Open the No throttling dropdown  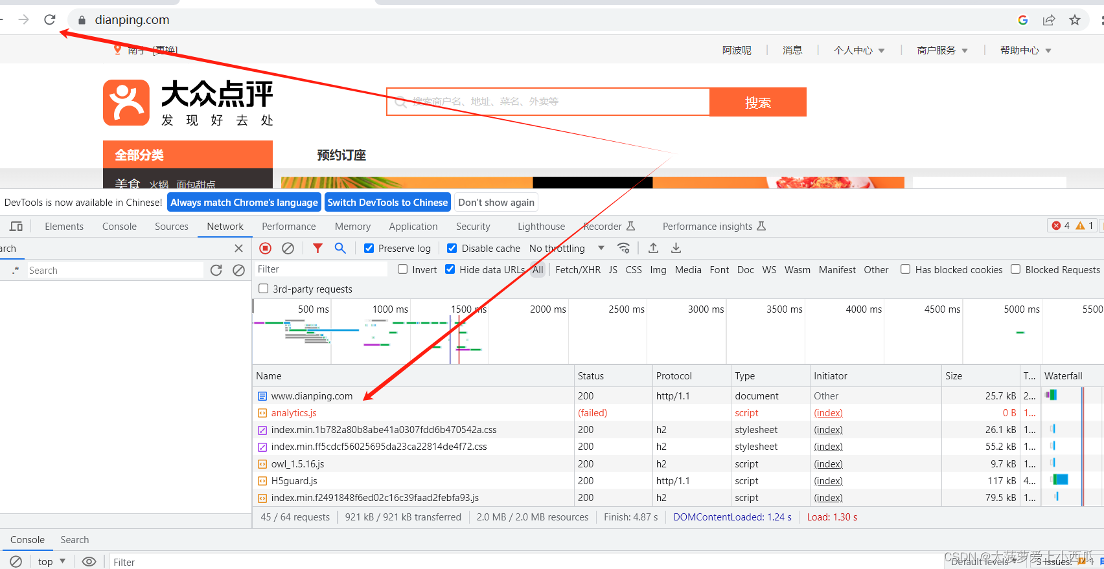[x=567, y=248]
